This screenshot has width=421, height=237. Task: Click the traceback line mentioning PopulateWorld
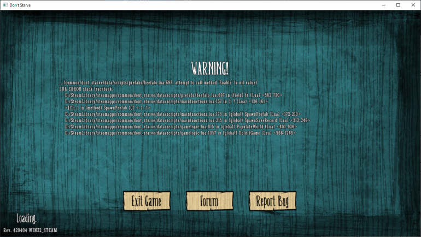181,127
